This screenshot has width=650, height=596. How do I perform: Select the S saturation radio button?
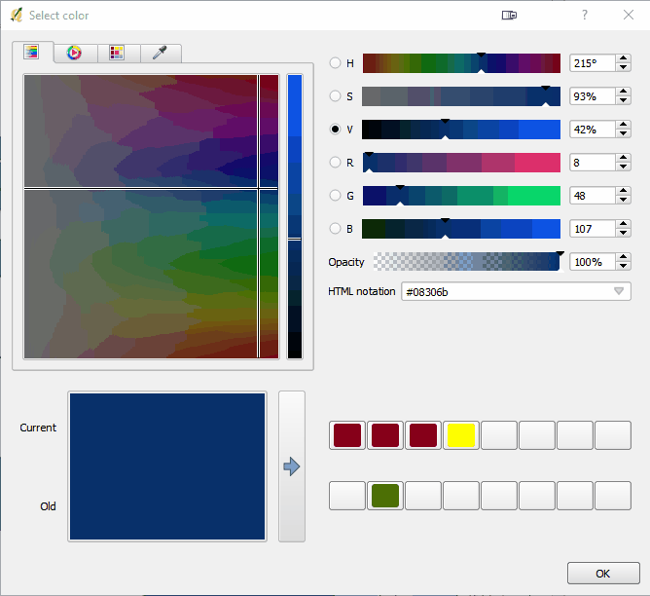335,96
